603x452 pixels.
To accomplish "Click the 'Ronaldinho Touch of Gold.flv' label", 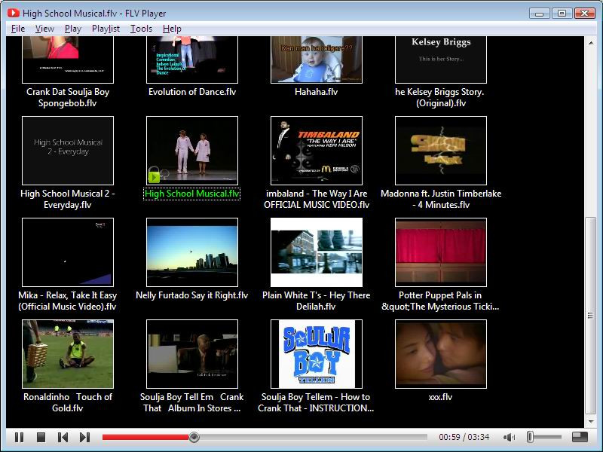I will point(68,402).
